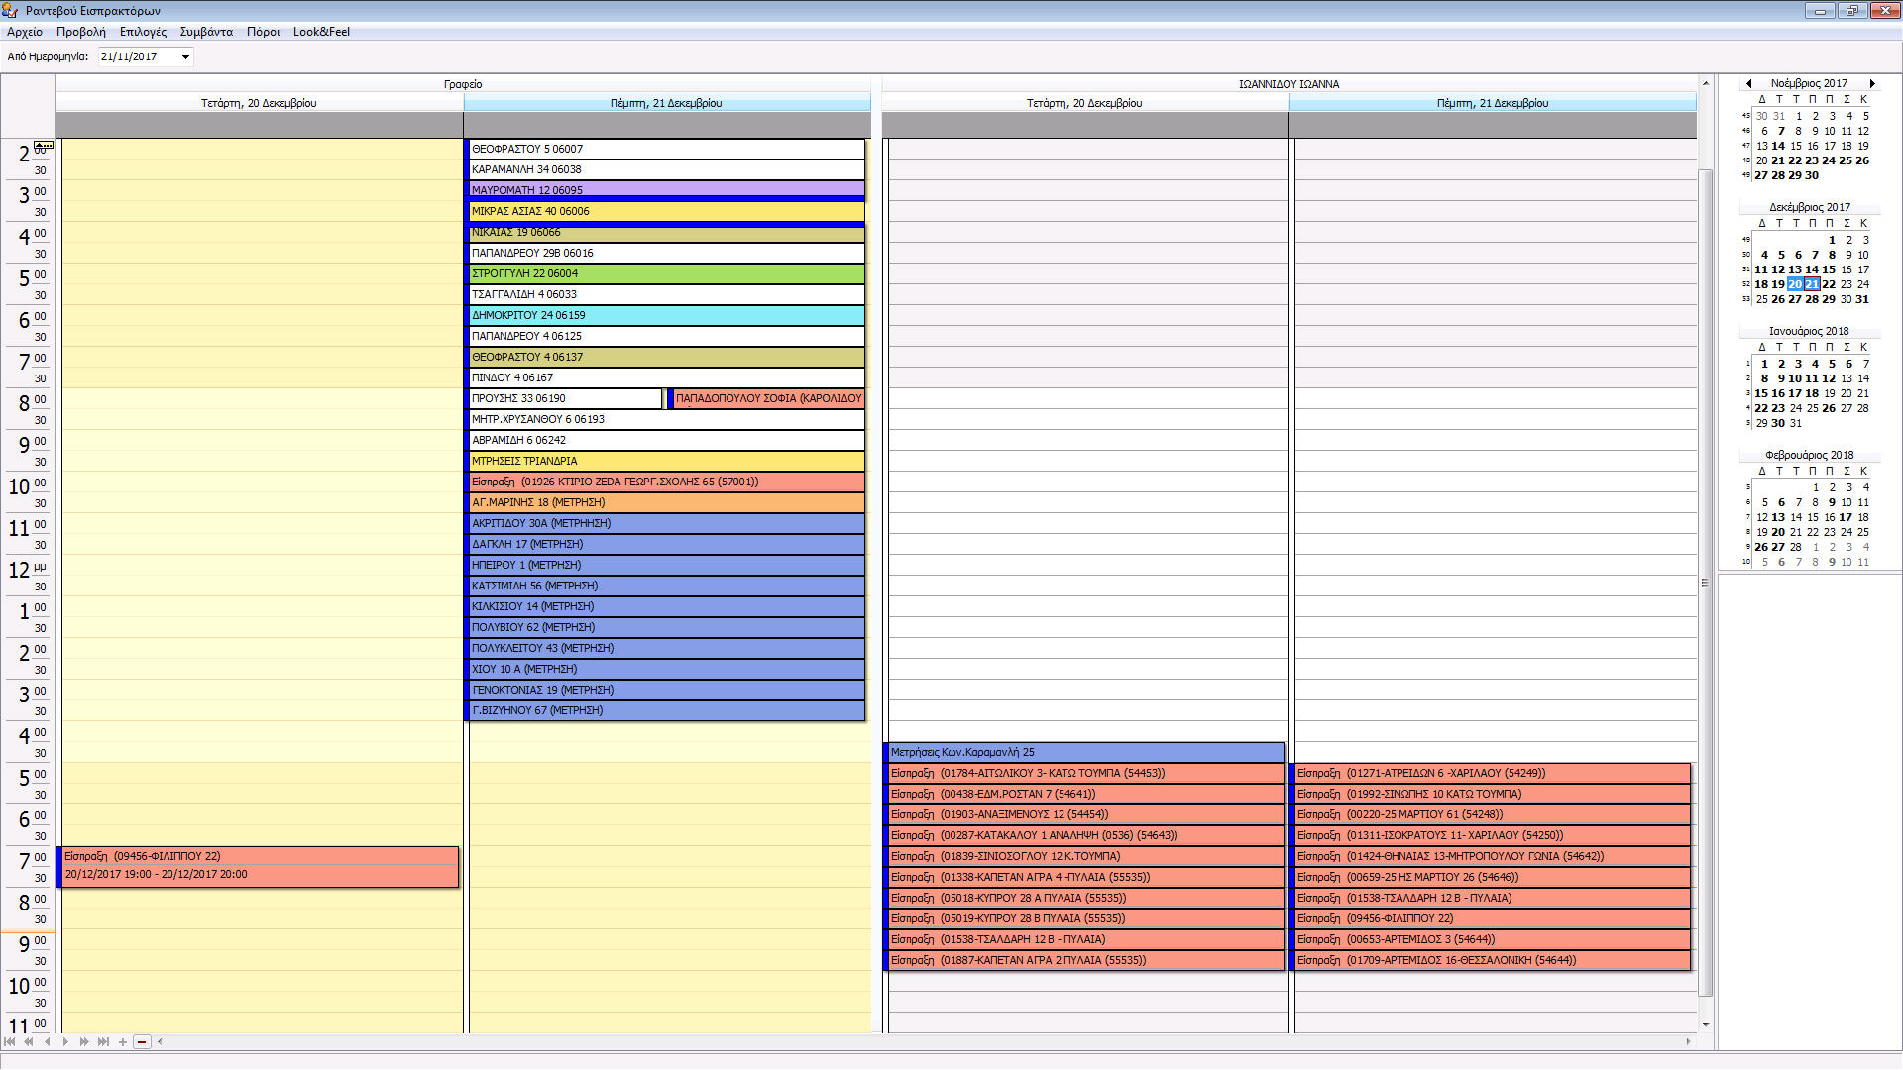1903x1070 pixels.
Task: Show the previous month in the date navigator
Action: (1748, 84)
